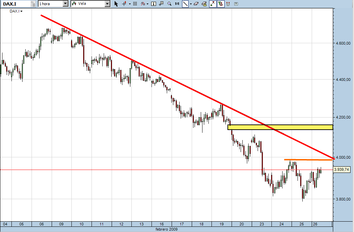The width and height of the screenshot is (354, 232).
Task: Open the DAX.I chart label menu
Action: [16, 11]
